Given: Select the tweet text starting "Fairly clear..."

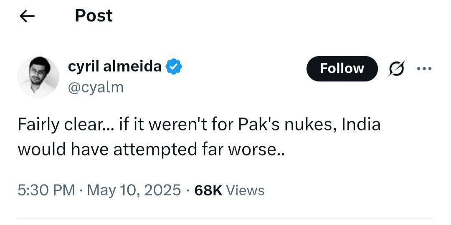Looking at the screenshot, I should [x=199, y=137].
